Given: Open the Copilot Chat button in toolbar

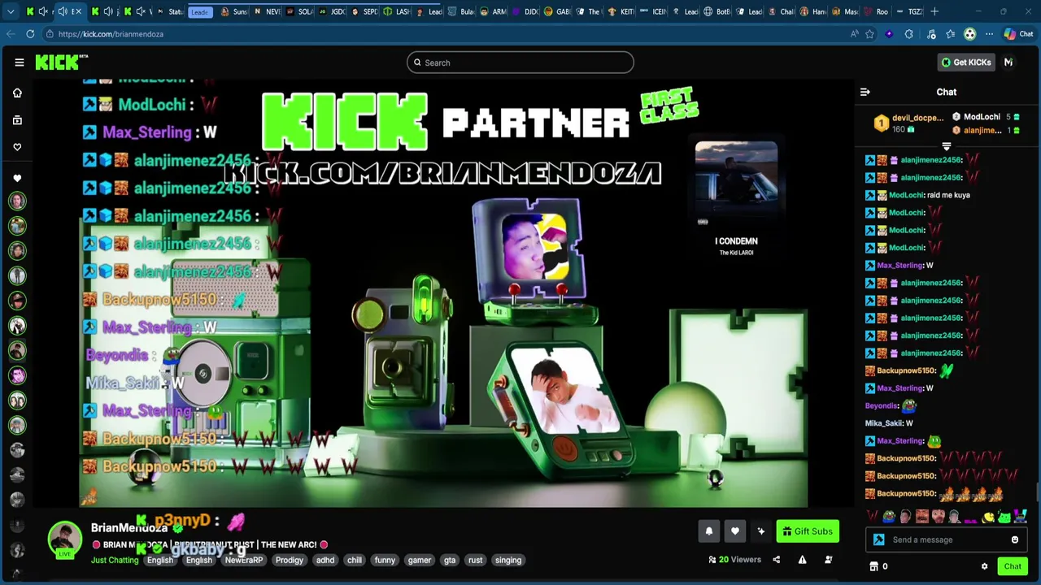Looking at the screenshot, I should point(1018,34).
